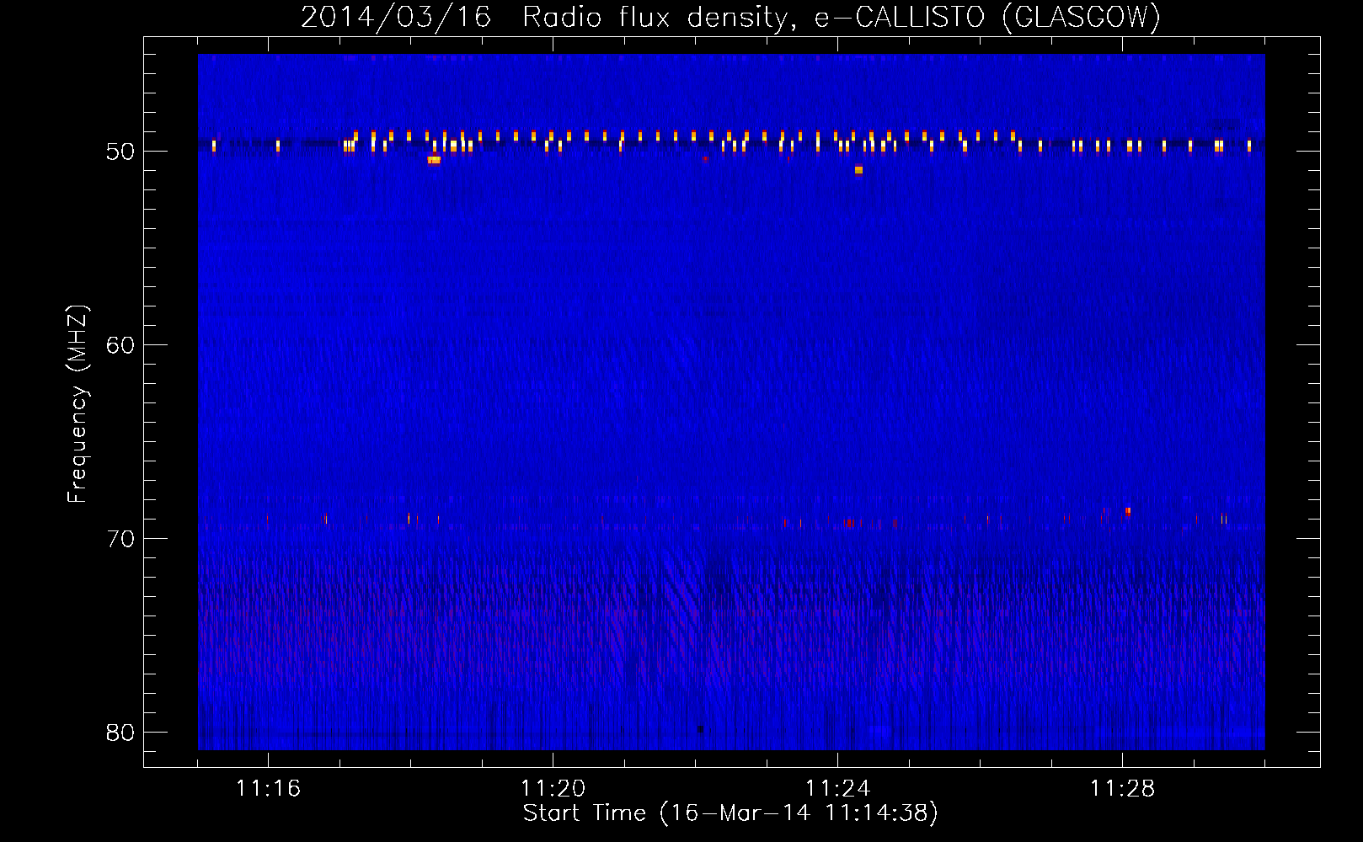
Task: Click the 'Frequency (MHZ)' y-axis label
Action: [78, 404]
